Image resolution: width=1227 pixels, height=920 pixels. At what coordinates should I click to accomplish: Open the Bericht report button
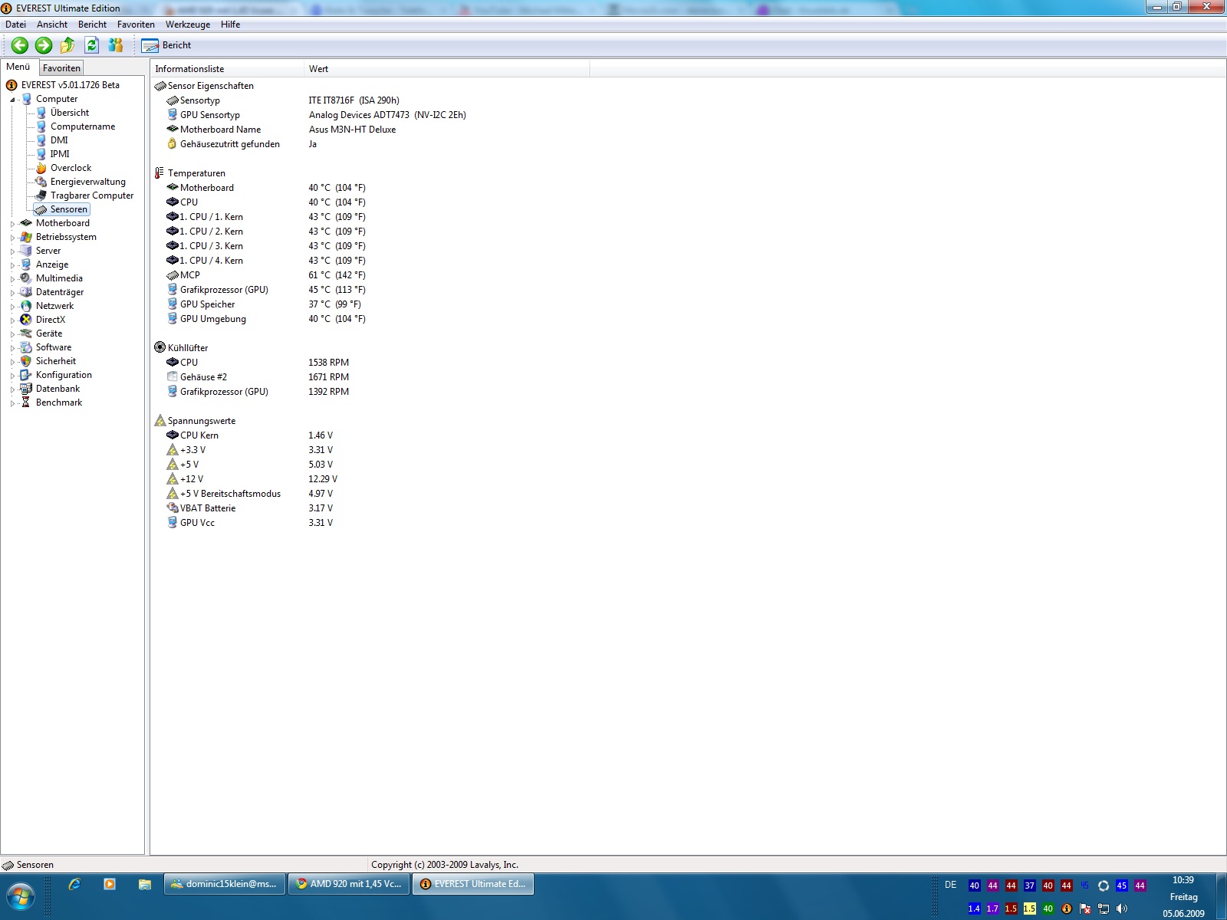pos(166,45)
